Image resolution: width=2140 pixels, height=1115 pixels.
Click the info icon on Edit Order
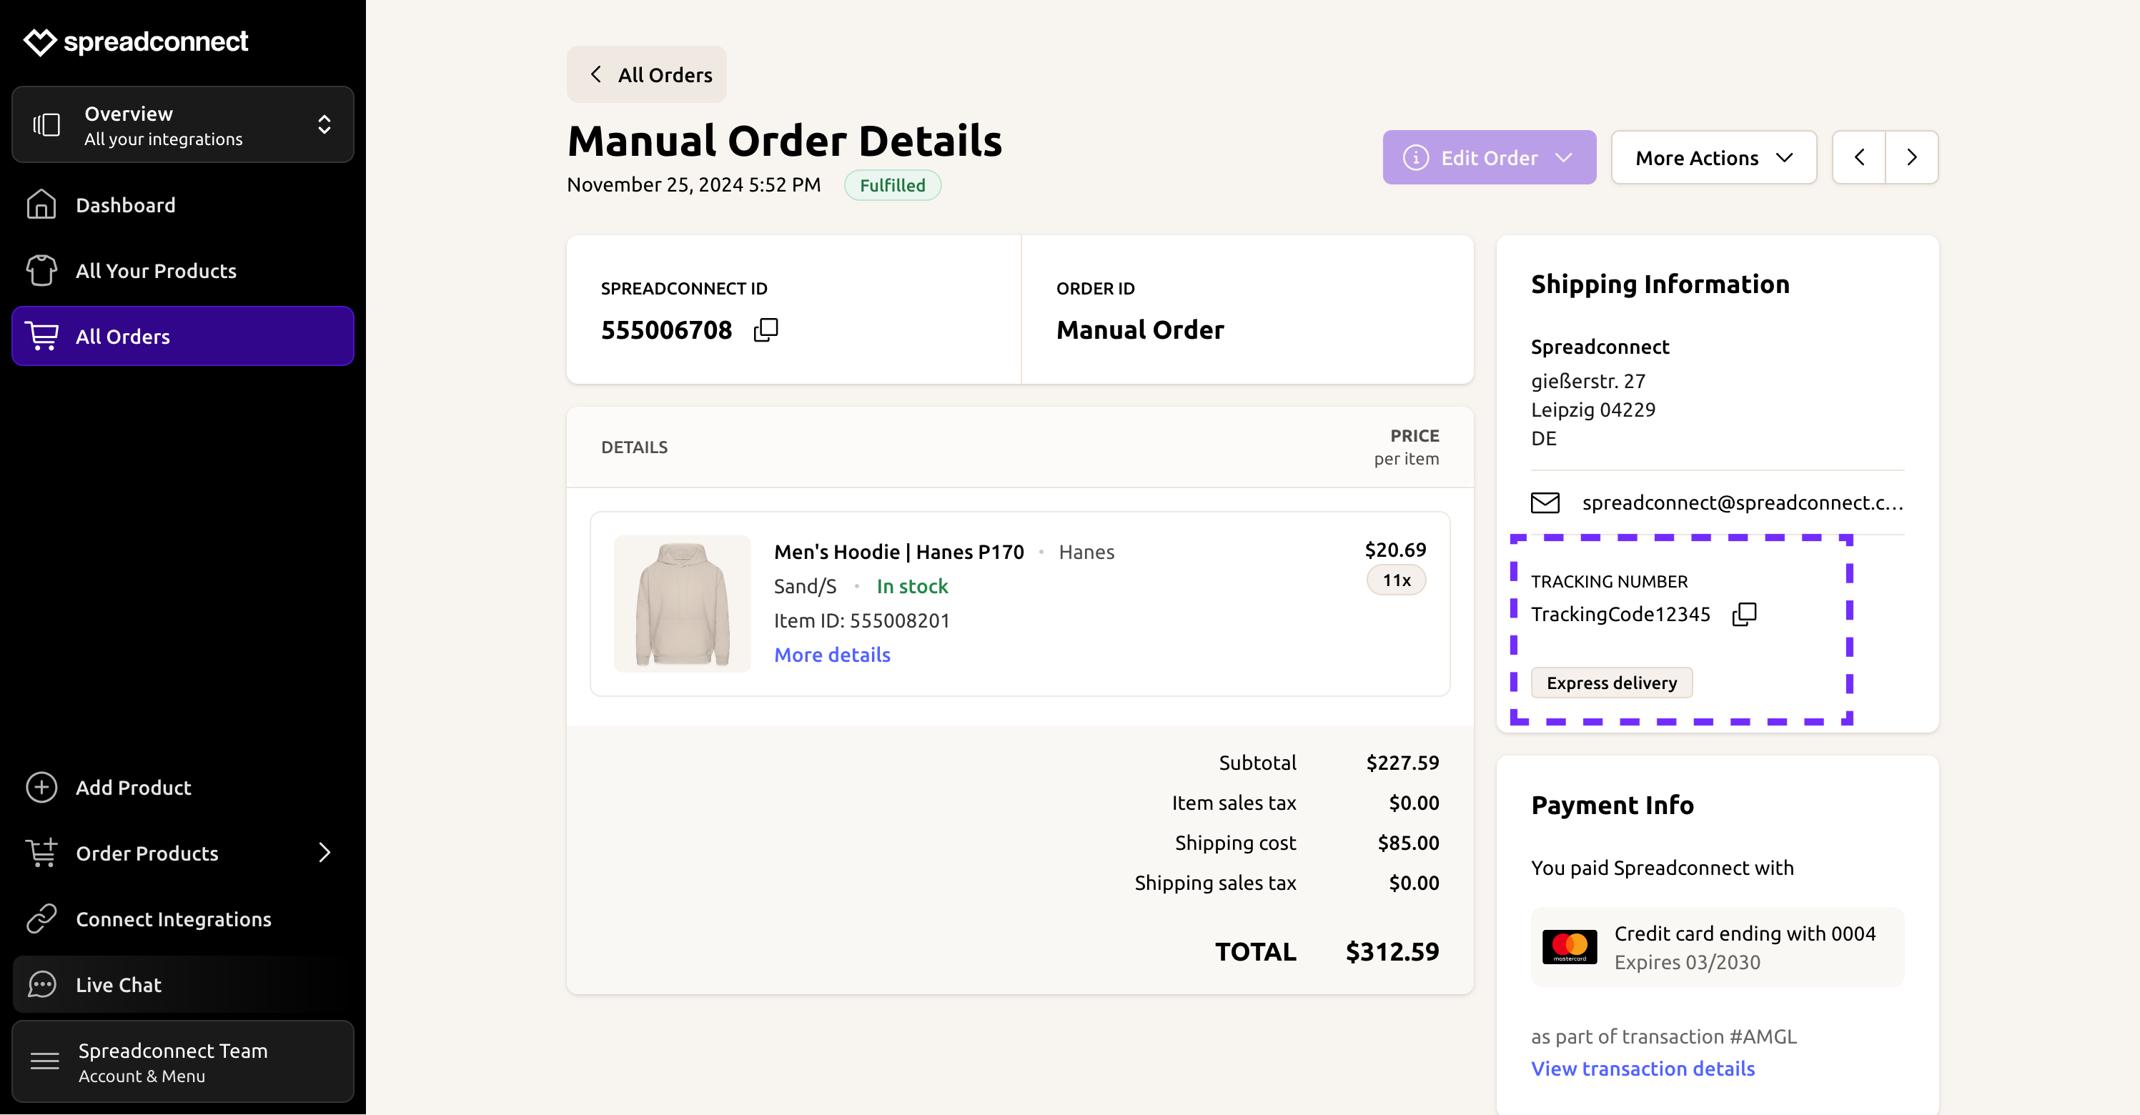(x=1416, y=157)
